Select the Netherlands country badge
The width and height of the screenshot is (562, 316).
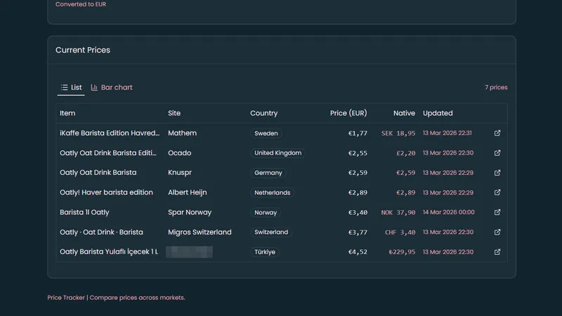(x=273, y=192)
